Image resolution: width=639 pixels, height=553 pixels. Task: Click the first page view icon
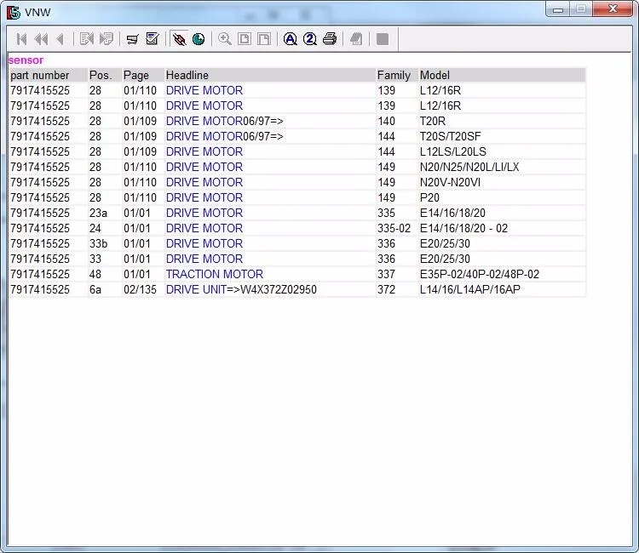pos(245,39)
